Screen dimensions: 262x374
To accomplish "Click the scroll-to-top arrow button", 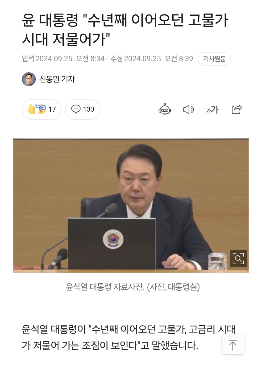I will pos(233,345).
